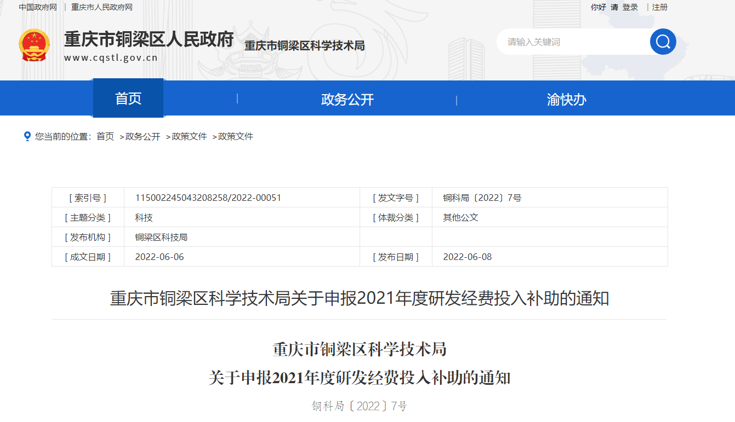
Task: Click the www.cqstl.gov.cn site address
Action: click(x=111, y=57)
